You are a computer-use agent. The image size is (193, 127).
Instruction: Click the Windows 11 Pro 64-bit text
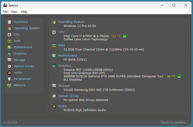pos(80,26)
